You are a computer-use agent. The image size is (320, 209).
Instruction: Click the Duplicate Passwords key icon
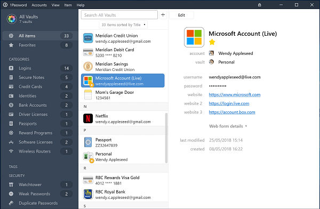[11, 203]
